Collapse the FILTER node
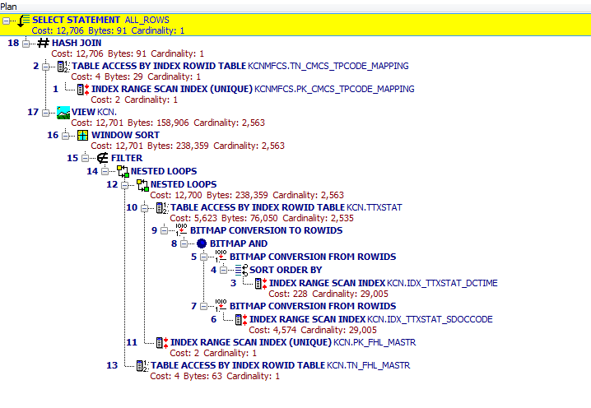Image resolution: width=591 pixels, height=408 pixels. [x=86, y=158]
